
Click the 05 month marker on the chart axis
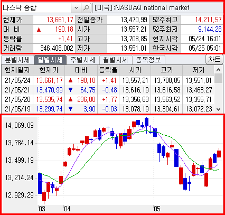tap(157, 209)
